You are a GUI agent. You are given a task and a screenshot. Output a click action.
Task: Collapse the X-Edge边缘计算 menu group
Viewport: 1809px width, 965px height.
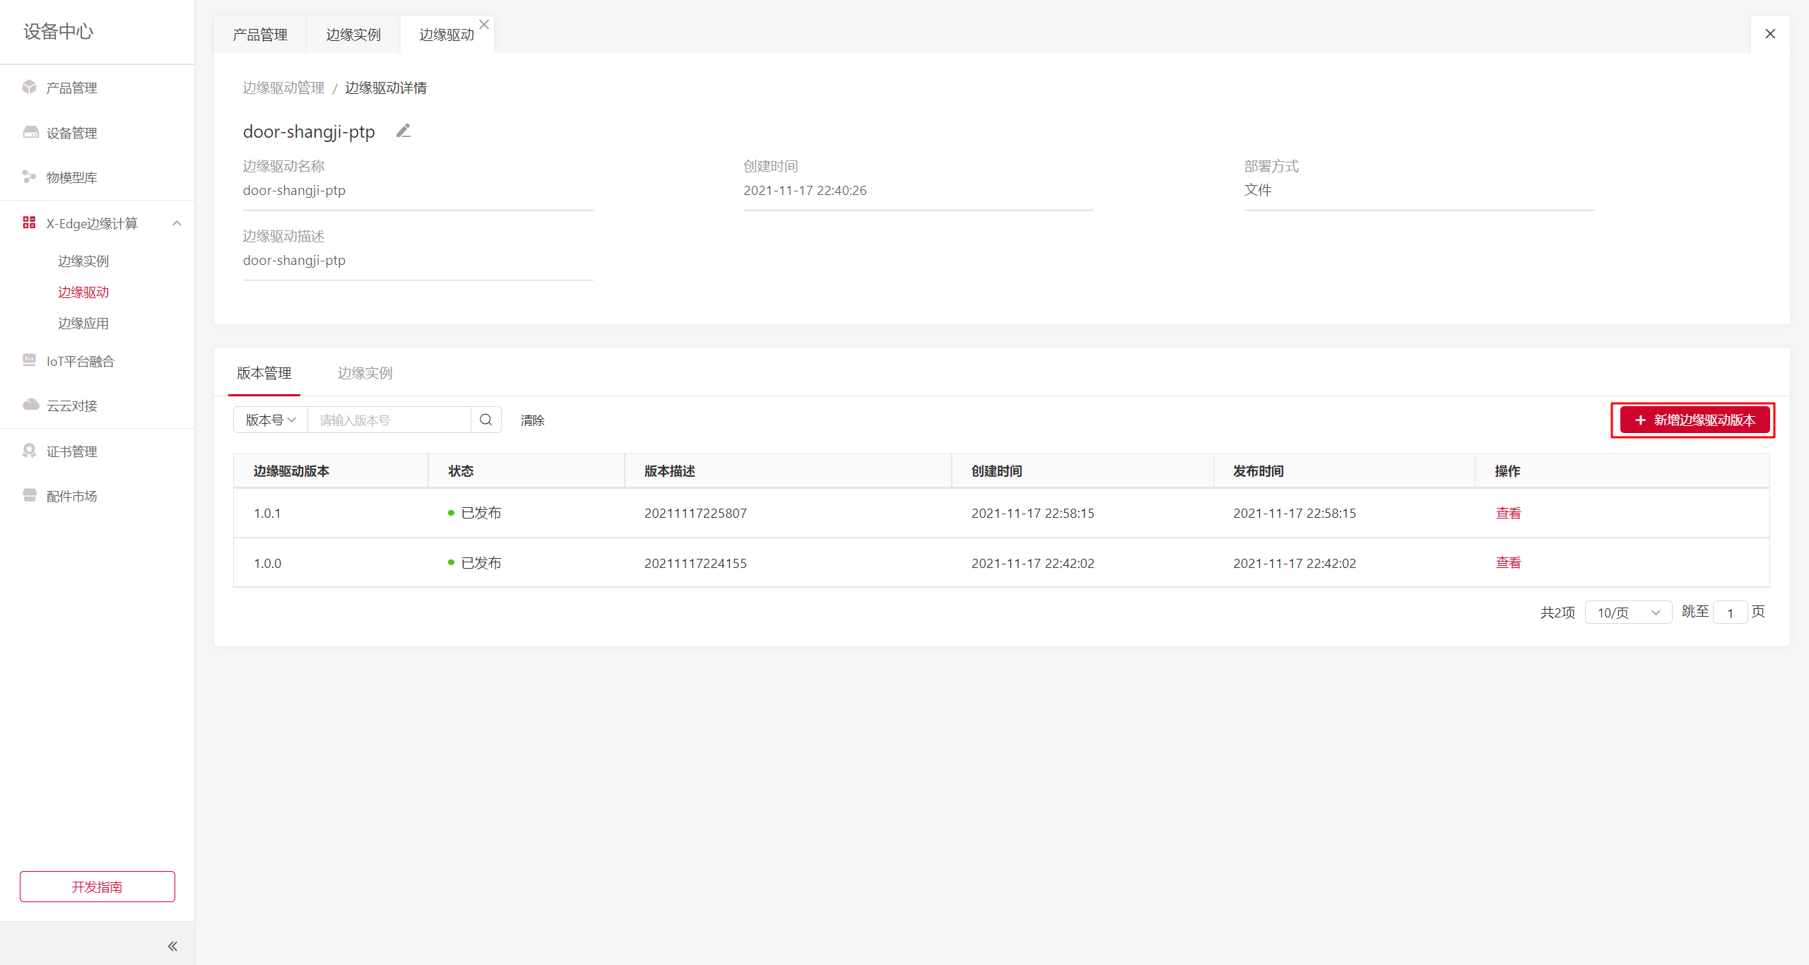tap(177, 223)
